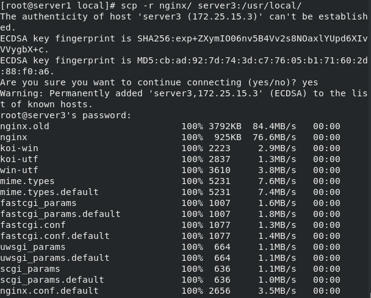Click the nginx.old file transfer line

170,126
